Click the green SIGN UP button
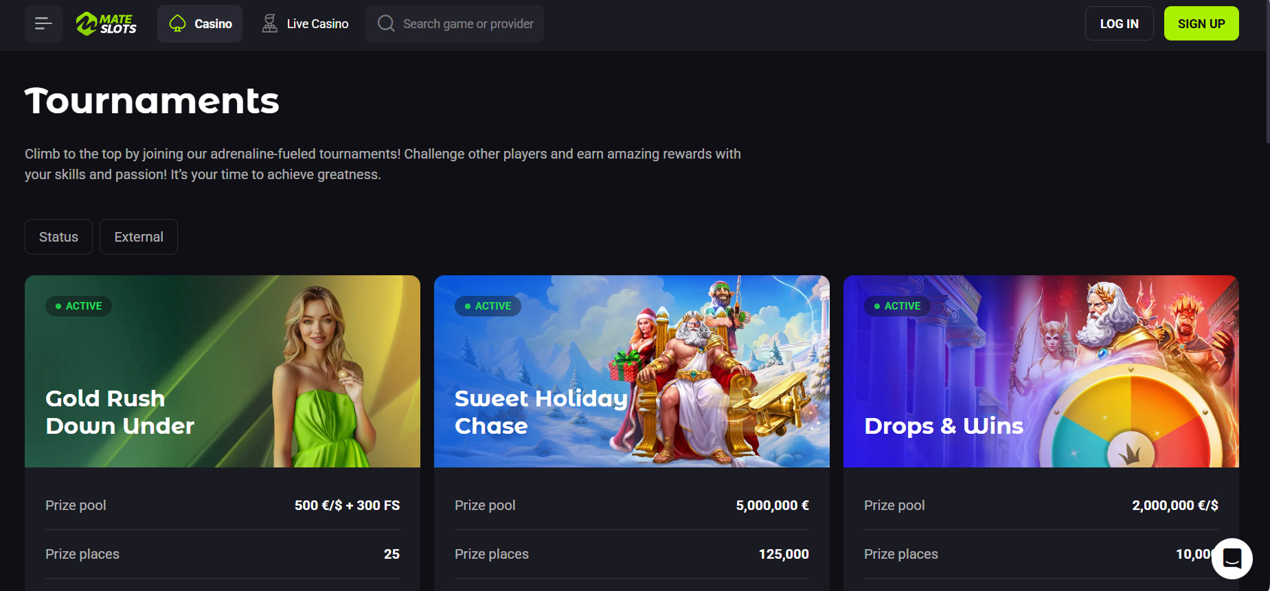The image size is (1270, 591). pos(1201,23)
